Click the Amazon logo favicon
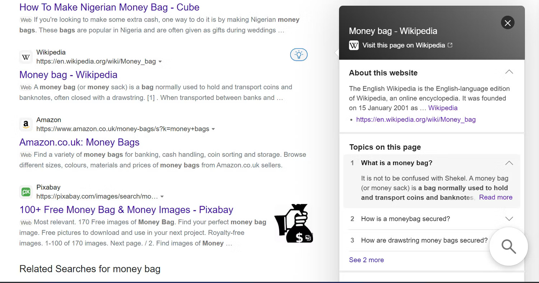Image resolution: width=539 pixels, height=283 pixels. 26,124
